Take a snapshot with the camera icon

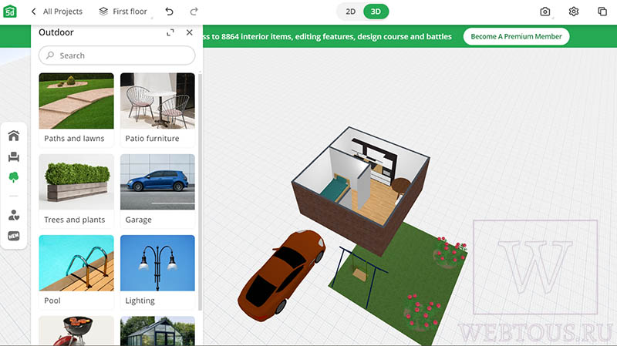point(545,12)
